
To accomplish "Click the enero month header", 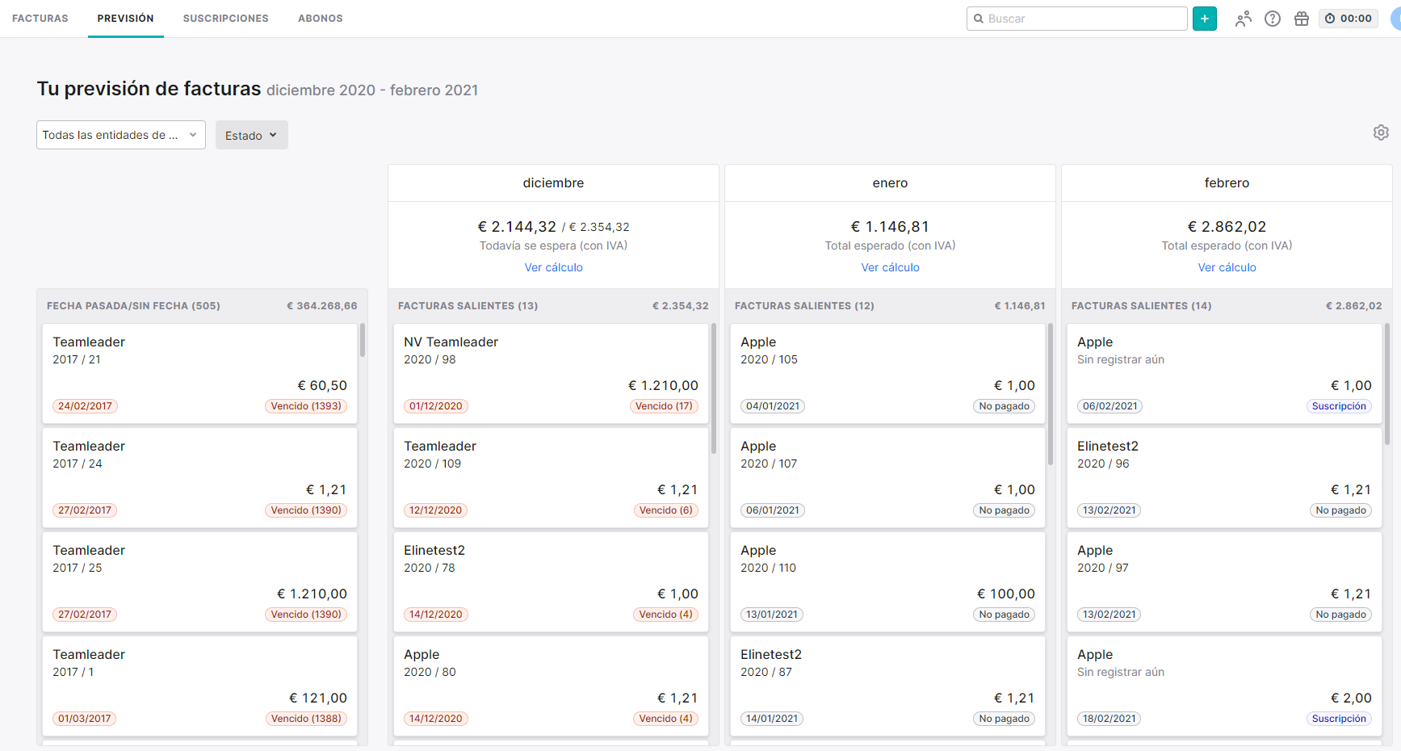I will pos(890,183).
